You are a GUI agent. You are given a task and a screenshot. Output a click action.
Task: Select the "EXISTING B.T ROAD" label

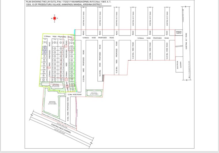pos(186,41)
